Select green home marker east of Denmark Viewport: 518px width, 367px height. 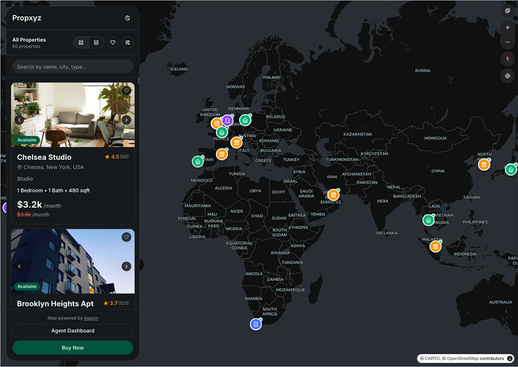pyautogui.click(x=245, y=120)
